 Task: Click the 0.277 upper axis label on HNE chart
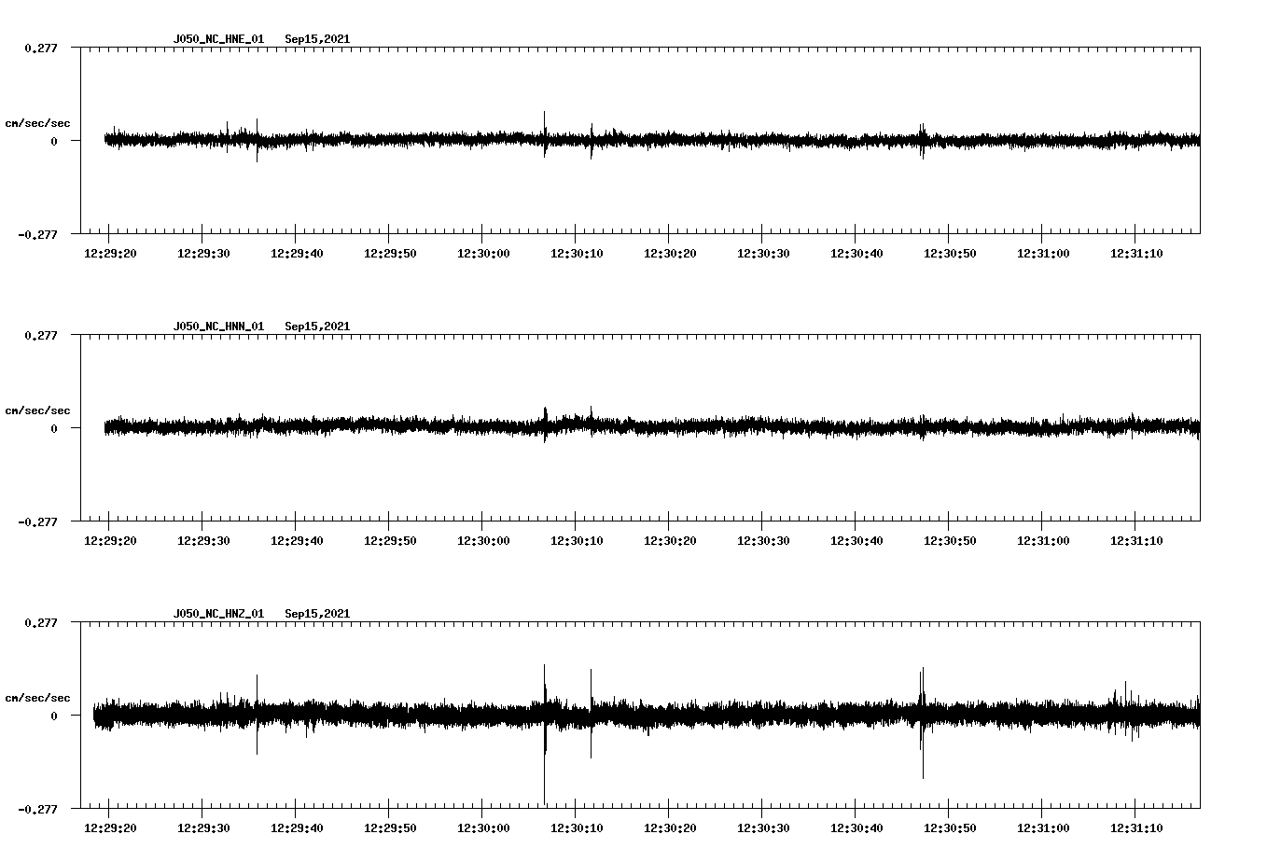tap(40, 48)
